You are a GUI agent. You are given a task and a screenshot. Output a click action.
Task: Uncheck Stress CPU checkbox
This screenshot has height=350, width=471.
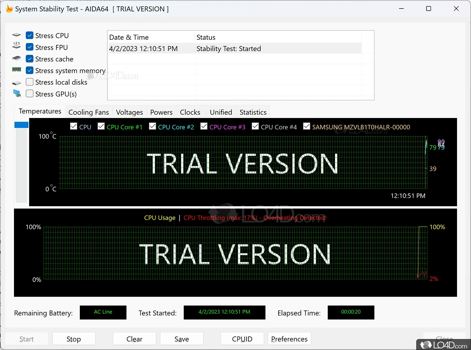30,35
